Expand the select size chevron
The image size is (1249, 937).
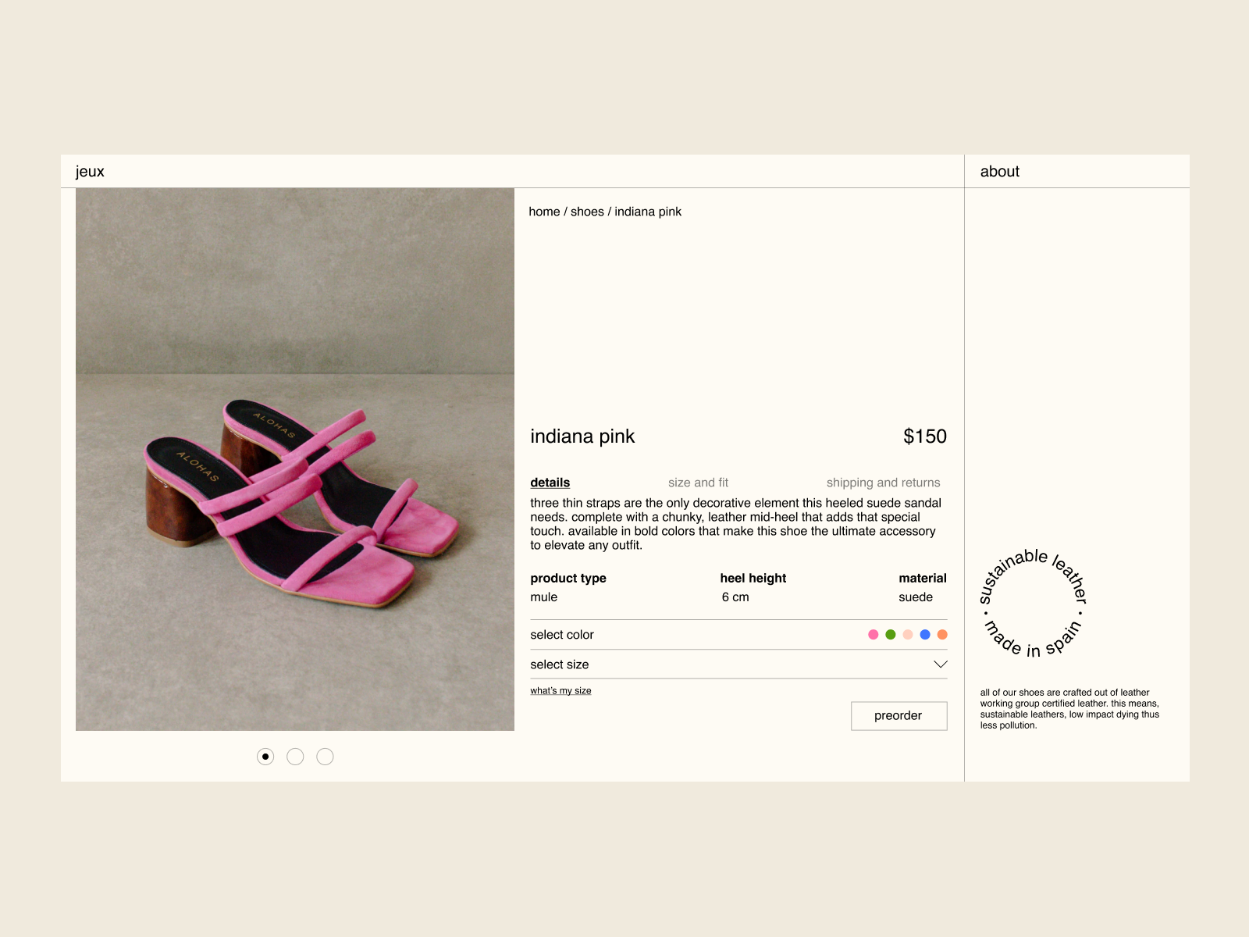pos(941,664)
